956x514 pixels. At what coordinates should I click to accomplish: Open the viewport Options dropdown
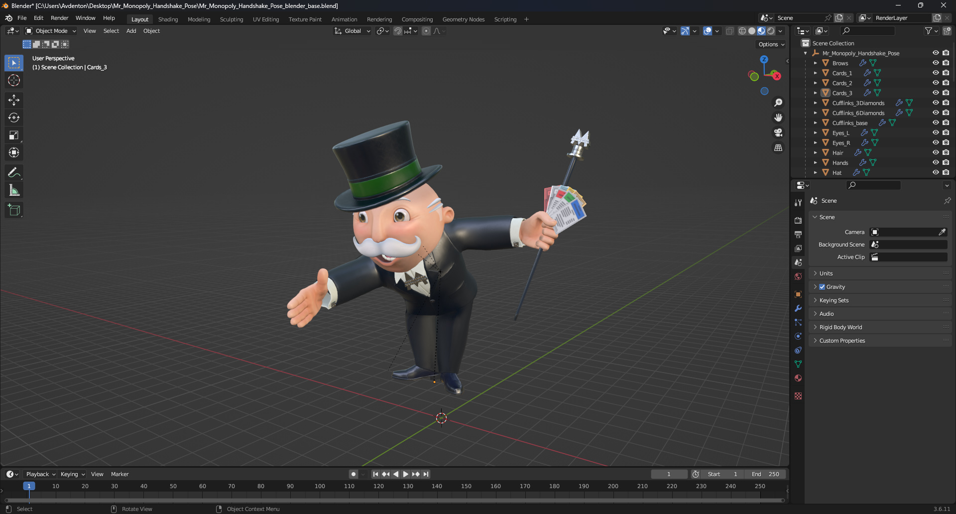coord(771,44)
